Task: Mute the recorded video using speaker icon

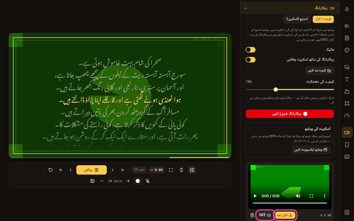Action: pos(298,196)
